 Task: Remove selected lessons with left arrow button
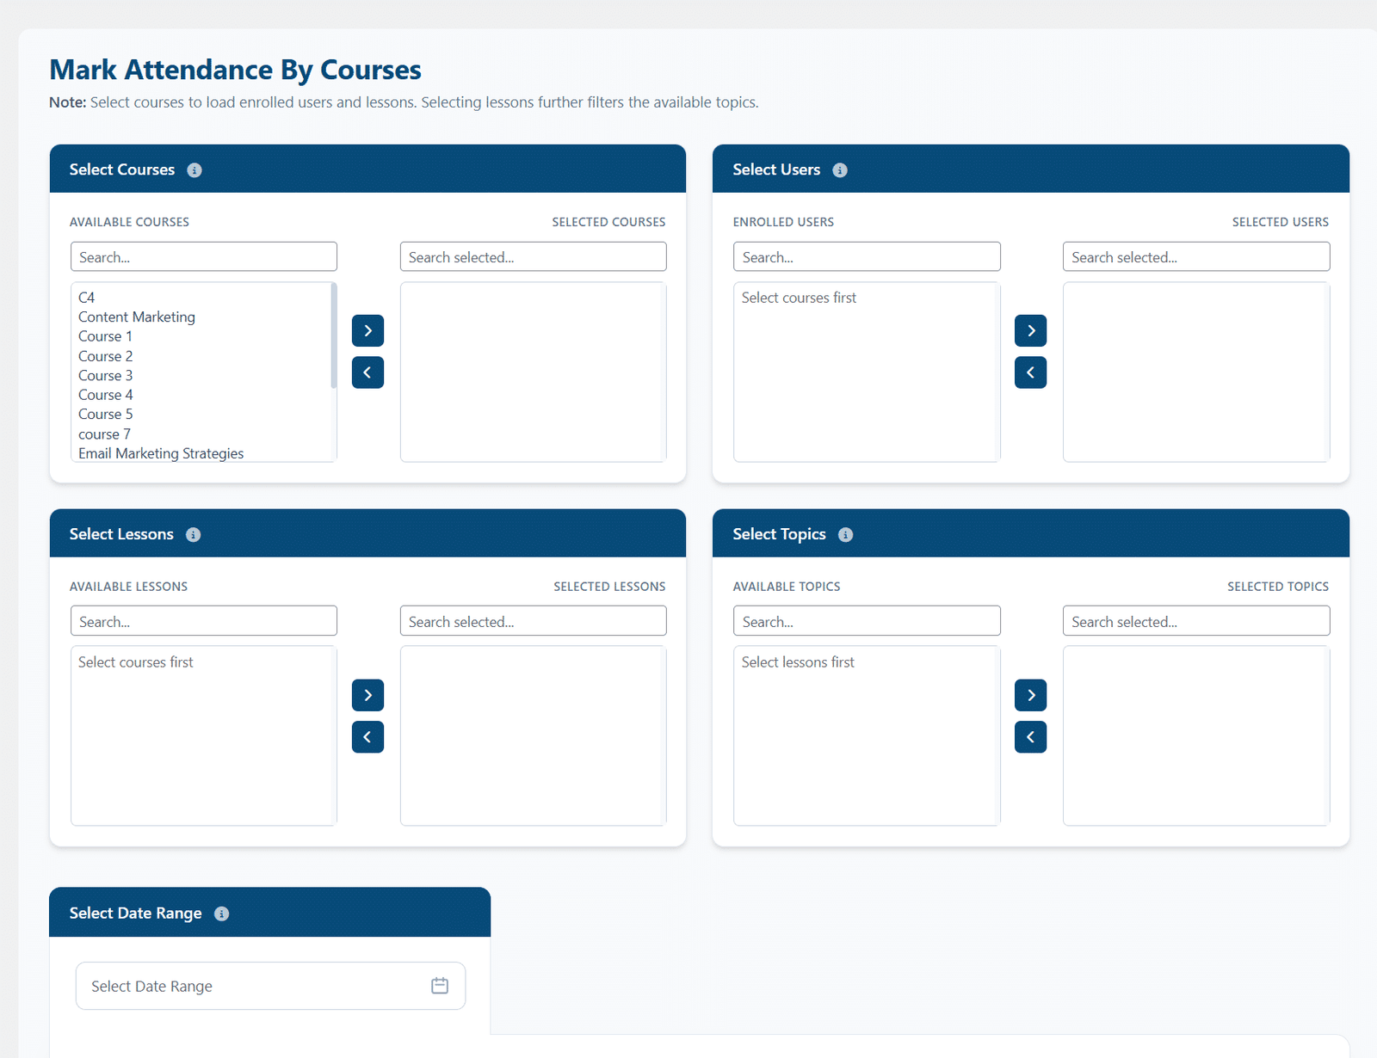pyautogui.click(x=367, y=737)
